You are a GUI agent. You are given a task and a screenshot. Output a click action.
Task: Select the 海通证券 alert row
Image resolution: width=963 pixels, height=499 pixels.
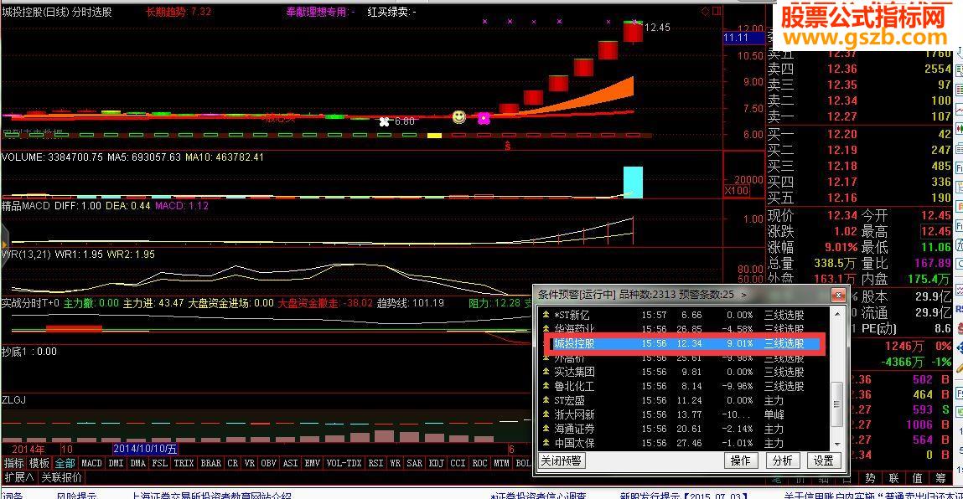(685, 429)
